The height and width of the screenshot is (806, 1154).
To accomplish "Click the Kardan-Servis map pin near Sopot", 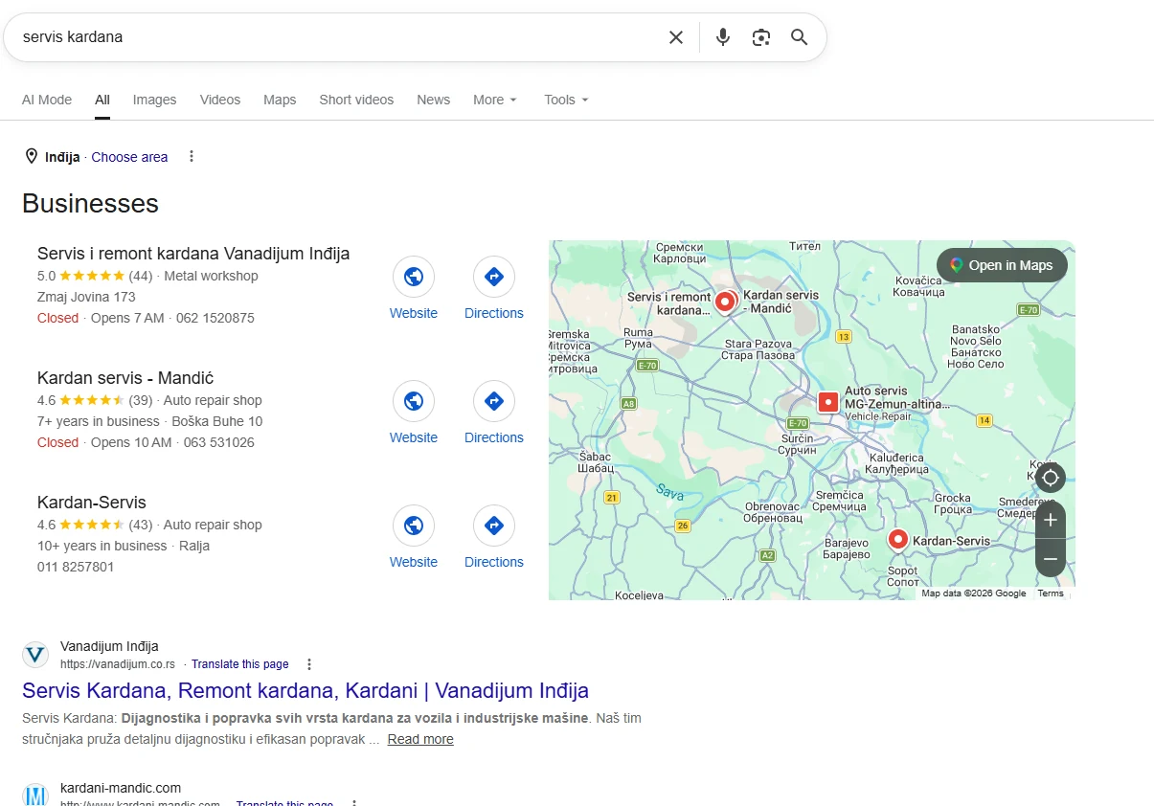I will pos(898,539).
